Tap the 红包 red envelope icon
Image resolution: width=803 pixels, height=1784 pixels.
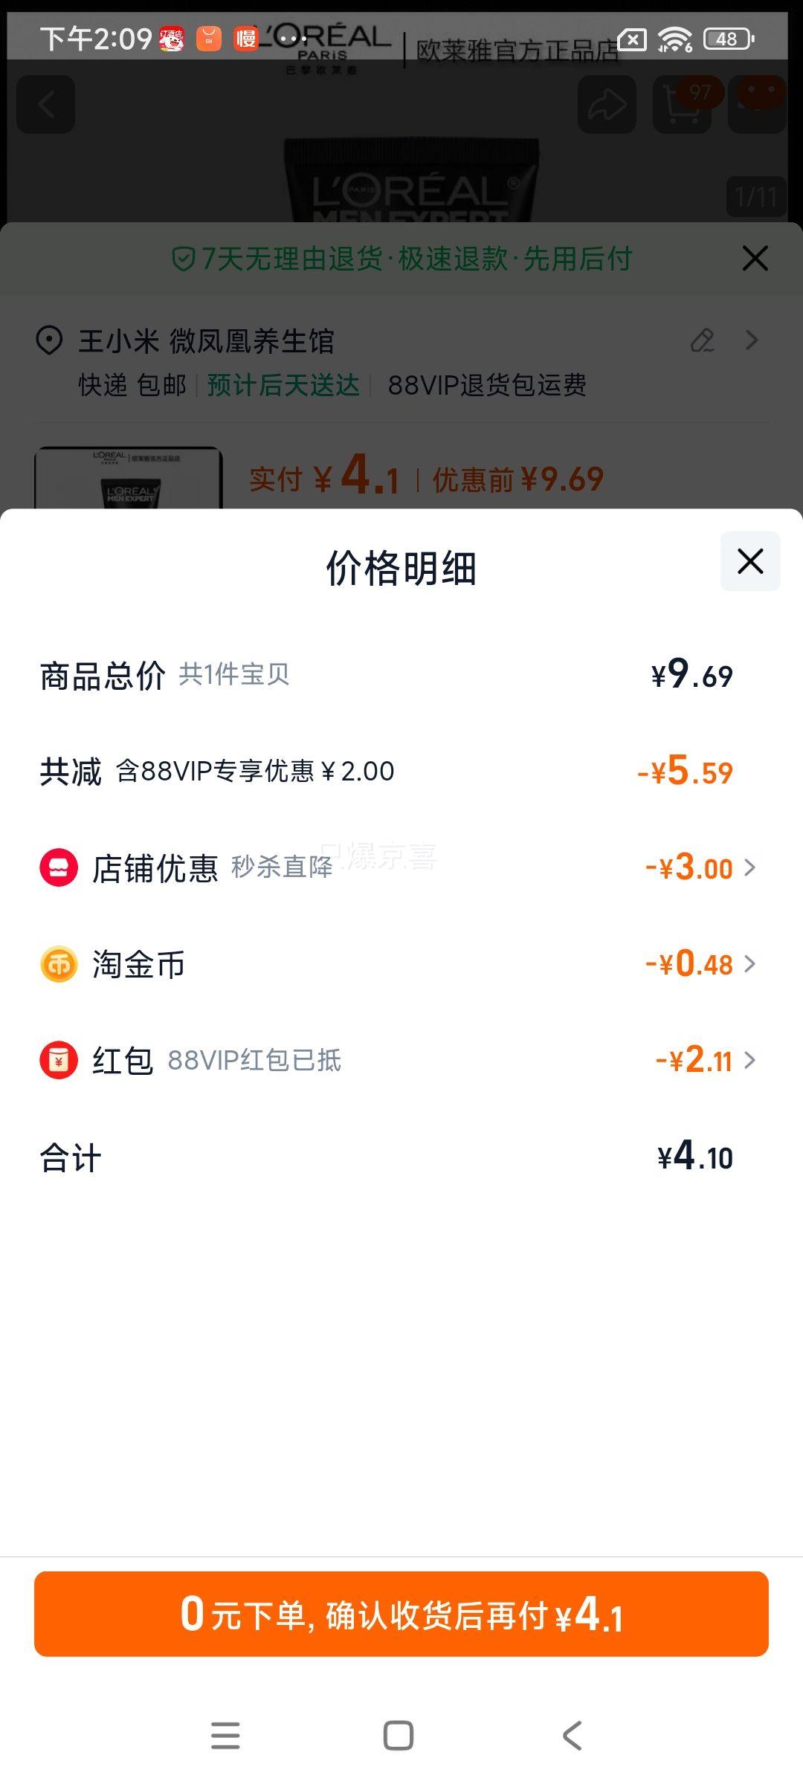pyautogui.click(x=59, y=1060)
